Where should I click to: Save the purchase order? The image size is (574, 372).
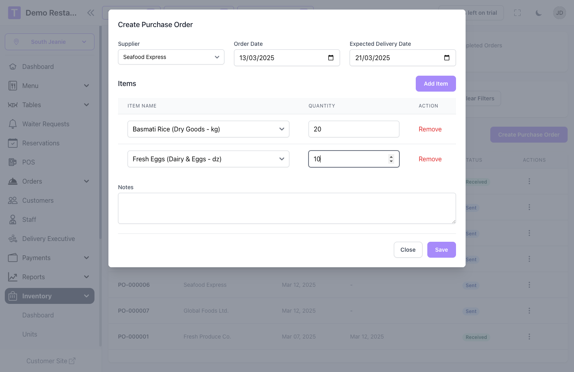click(441, 250)
